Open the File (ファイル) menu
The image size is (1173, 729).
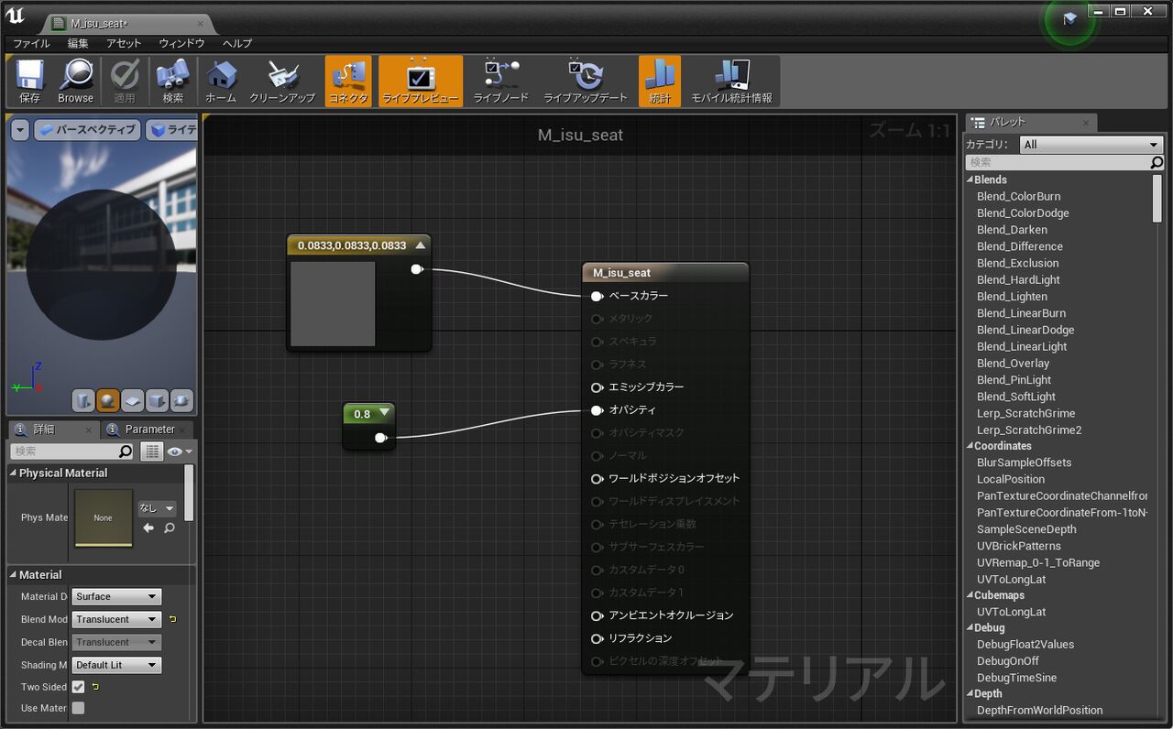pyautogui.click(x=31, y=43)
